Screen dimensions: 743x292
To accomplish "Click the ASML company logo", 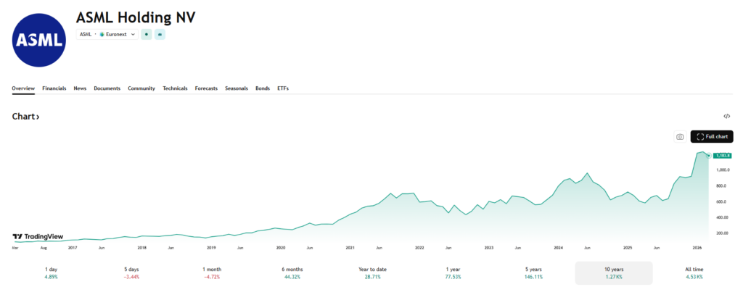I will (40, 39).
